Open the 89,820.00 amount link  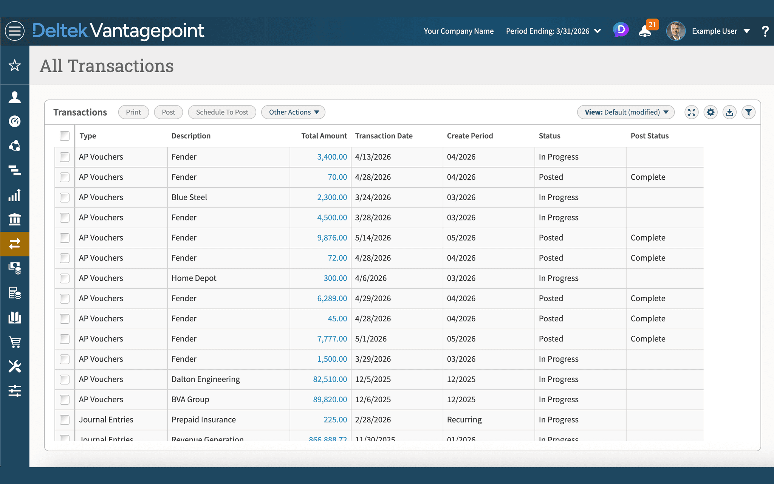(330, 400)
